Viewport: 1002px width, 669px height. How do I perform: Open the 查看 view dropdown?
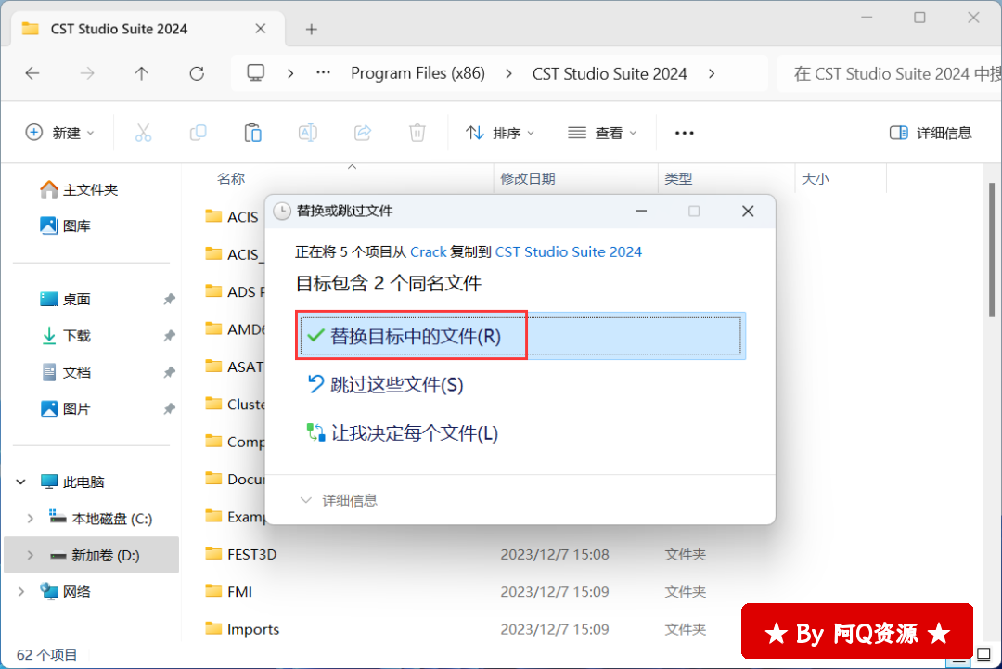click(602, 133)
